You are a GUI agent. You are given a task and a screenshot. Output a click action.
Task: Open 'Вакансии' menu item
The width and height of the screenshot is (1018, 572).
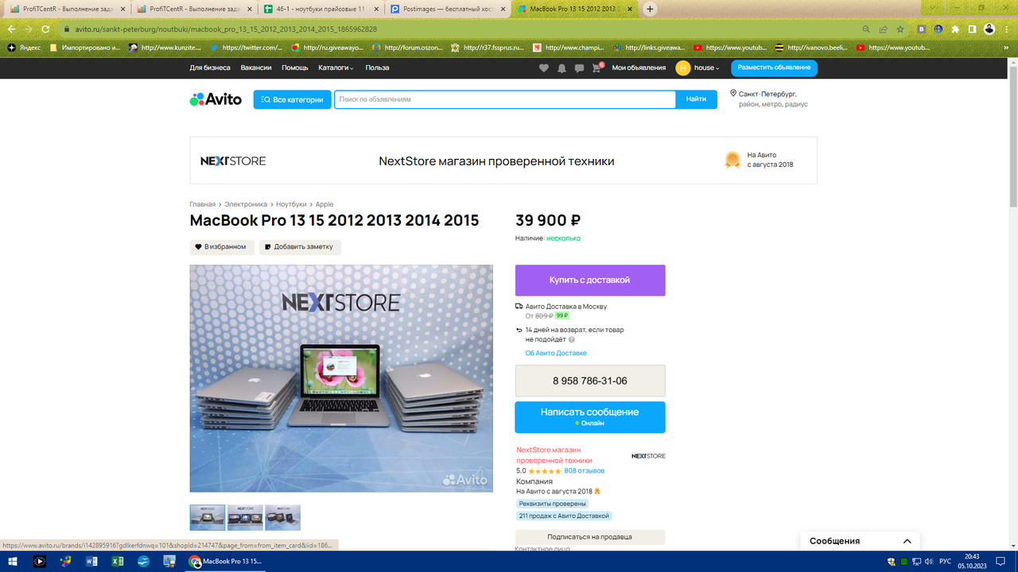pos(256,68)
